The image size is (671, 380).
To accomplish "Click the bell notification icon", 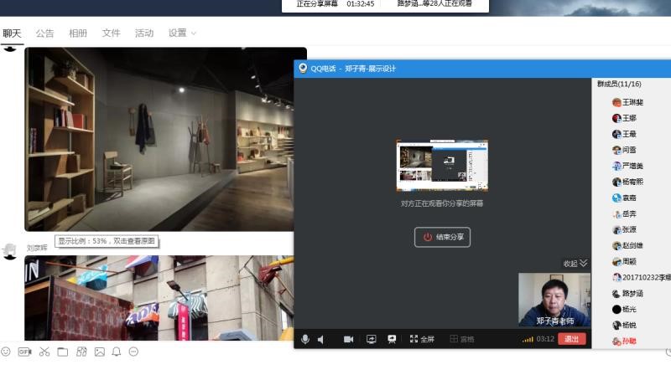I will point(117,352).
